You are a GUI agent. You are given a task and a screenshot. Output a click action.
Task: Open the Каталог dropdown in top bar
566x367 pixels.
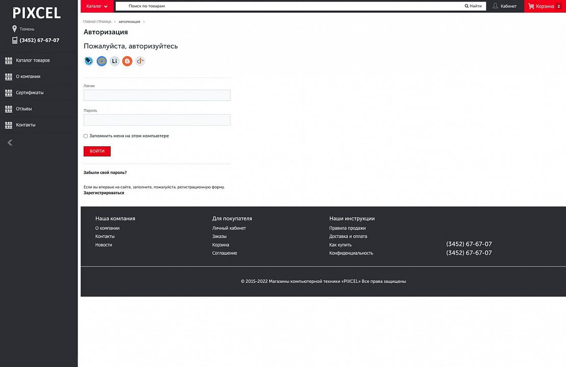(97, 6)
